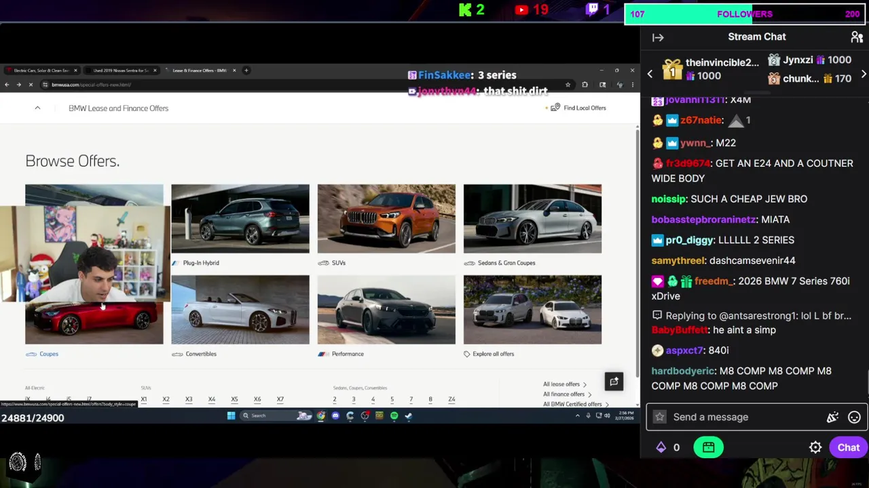869x488 pixels.
Task: Expand All BMW Certified offers link
Action: pyautogui.click(x=576, y=404)
